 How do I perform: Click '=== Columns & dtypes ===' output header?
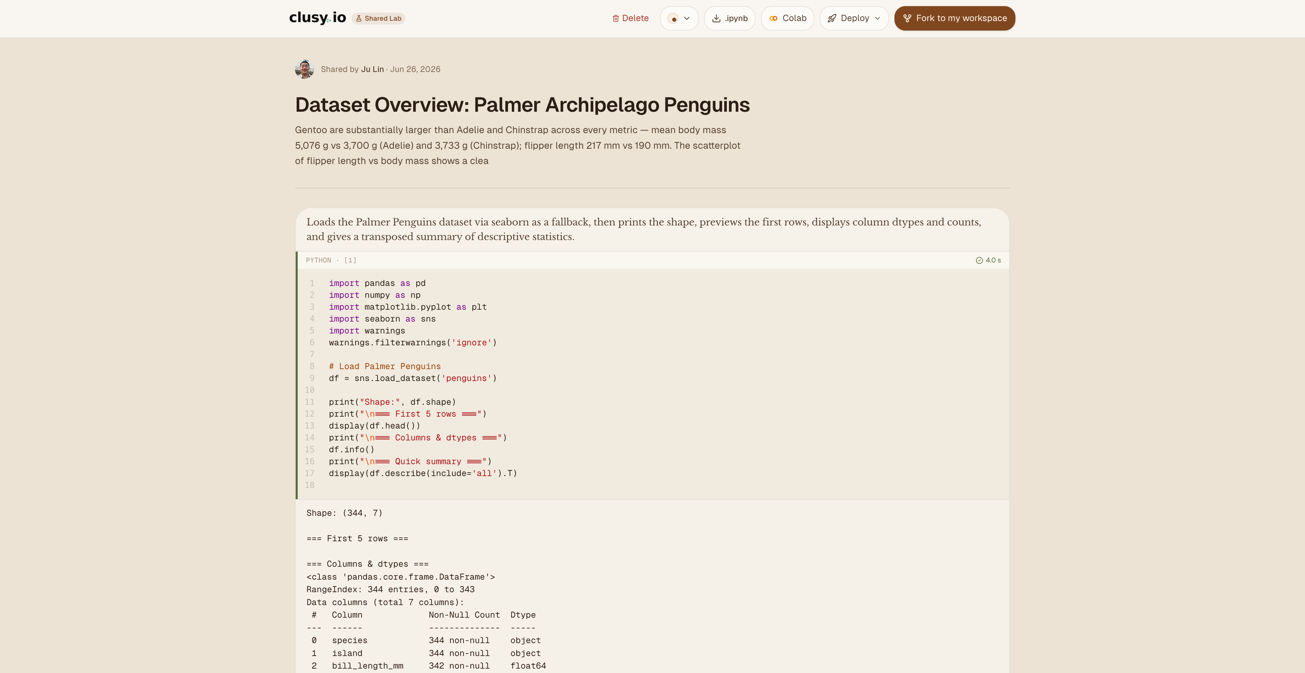click(367, 564)
